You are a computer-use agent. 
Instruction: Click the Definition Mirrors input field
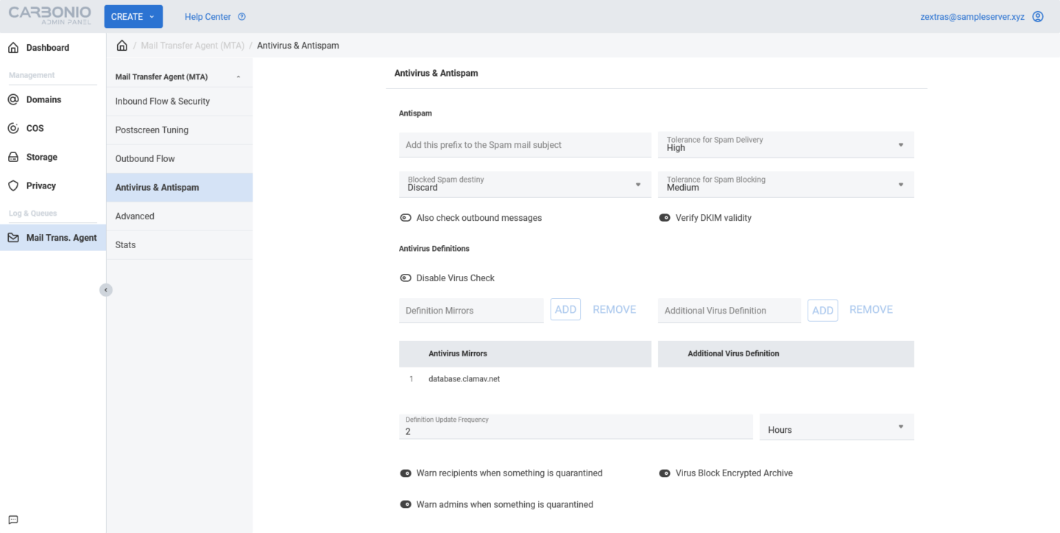471,310
